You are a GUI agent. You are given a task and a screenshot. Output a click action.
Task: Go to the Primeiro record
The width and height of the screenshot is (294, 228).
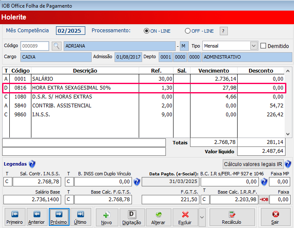15,217
